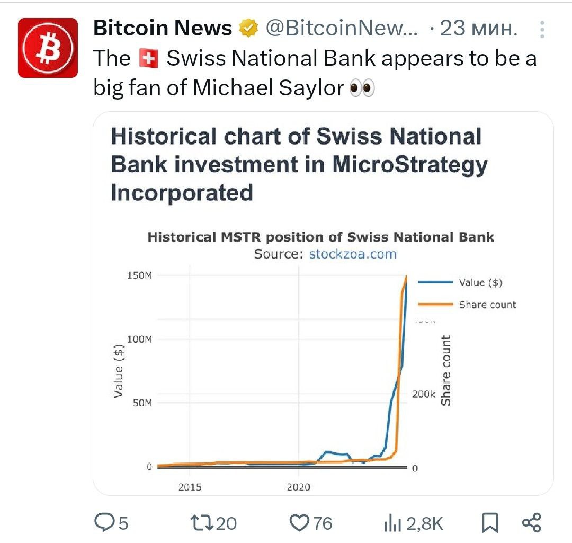572x543 pixels.
Task: Toggle the Share count legend entry
Action: pos(487,304)
